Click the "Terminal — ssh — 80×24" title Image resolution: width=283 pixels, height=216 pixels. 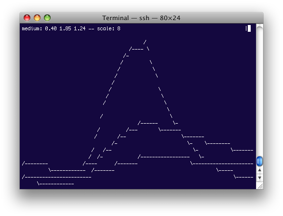point(141,18)
